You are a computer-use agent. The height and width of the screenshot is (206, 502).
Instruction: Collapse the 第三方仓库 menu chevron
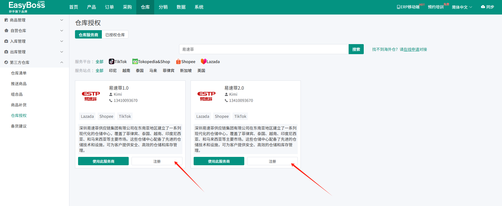point(62,63)
